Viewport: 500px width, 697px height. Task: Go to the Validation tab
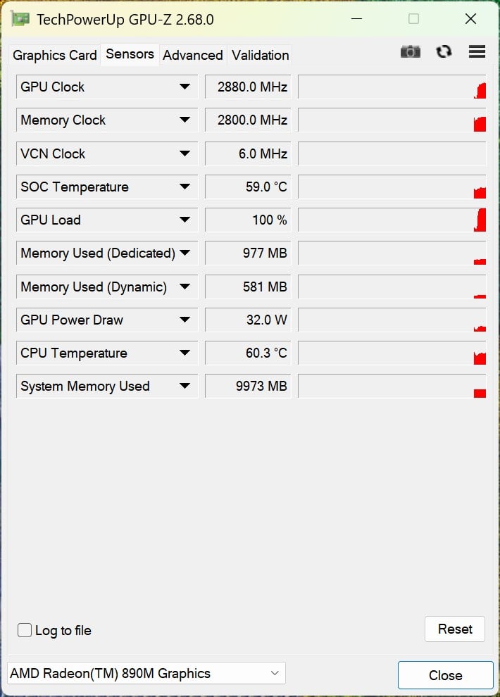pos(261,55)
